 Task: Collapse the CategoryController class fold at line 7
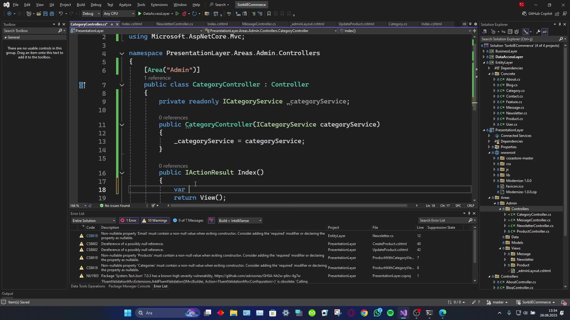(122, 85)
